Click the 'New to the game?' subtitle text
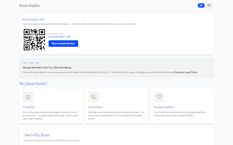The image size is (233, 145). point(52,140)
